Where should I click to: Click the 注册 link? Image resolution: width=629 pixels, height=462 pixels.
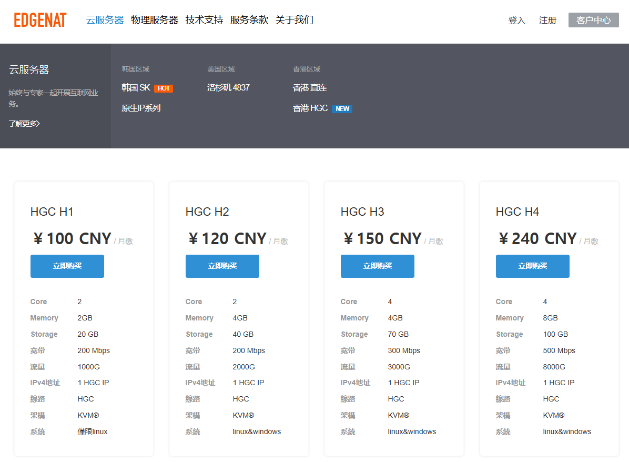point(547,19)
